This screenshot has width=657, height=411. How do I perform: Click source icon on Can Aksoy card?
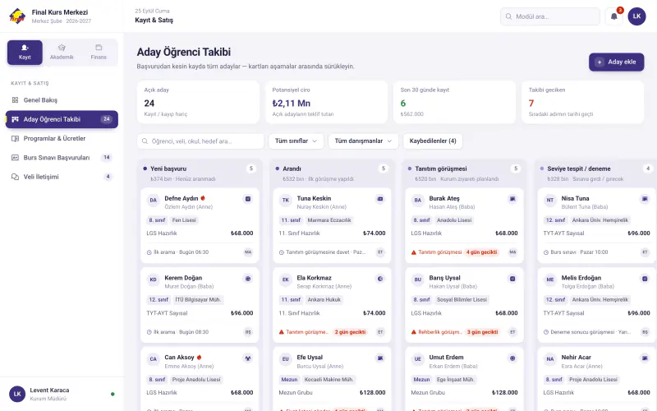248,358
